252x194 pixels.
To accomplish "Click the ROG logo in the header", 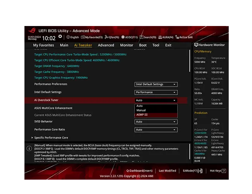I will (32, 30).
